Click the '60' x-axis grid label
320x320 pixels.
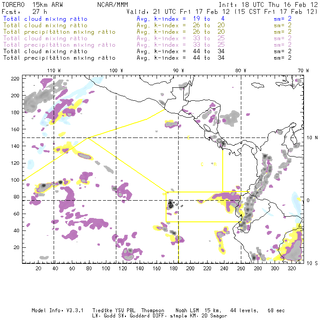(x=72, y=269)
